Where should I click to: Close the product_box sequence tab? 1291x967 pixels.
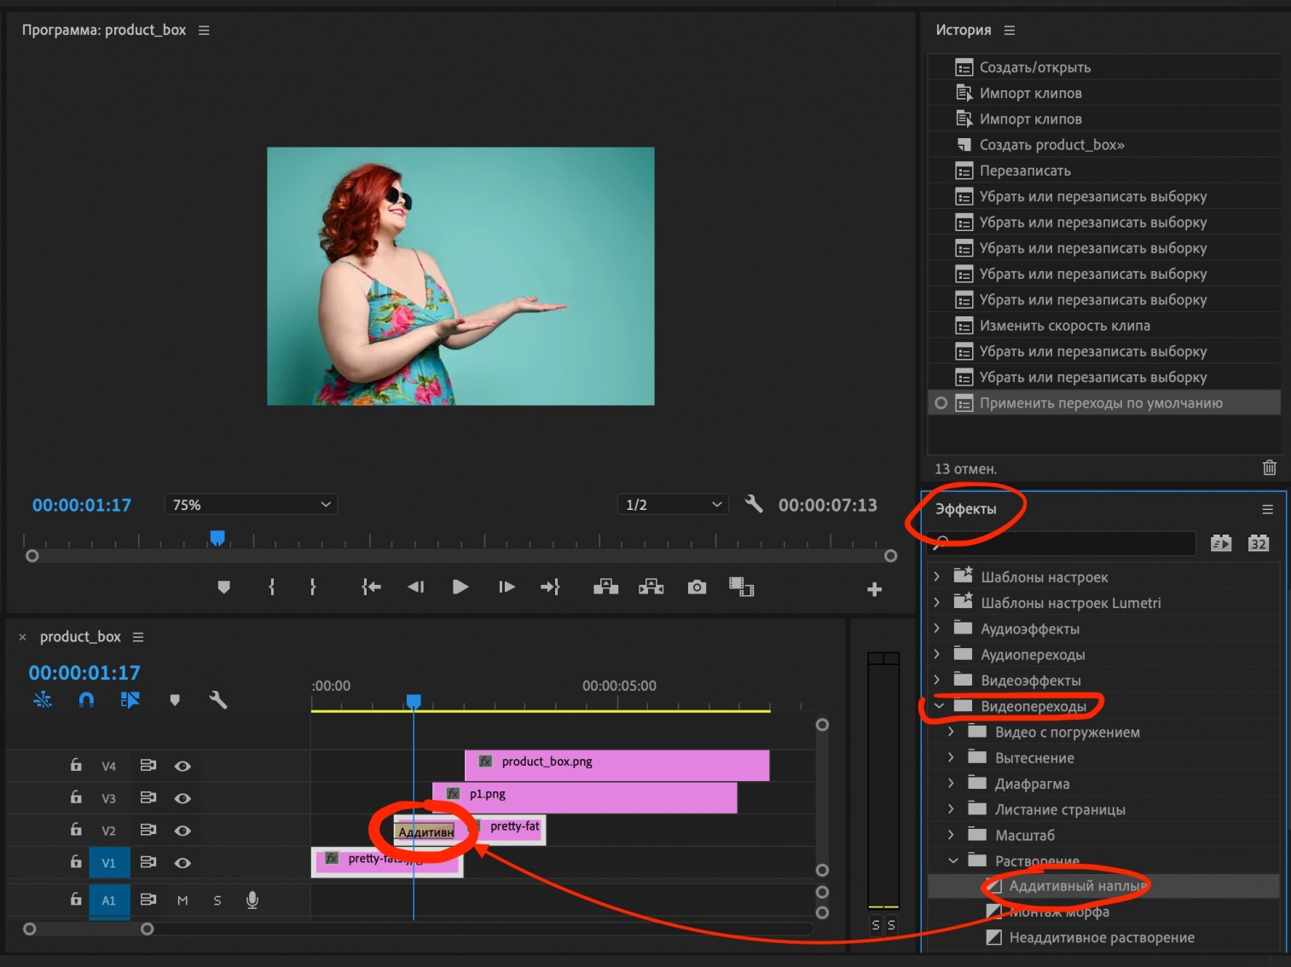click(23, 637)
